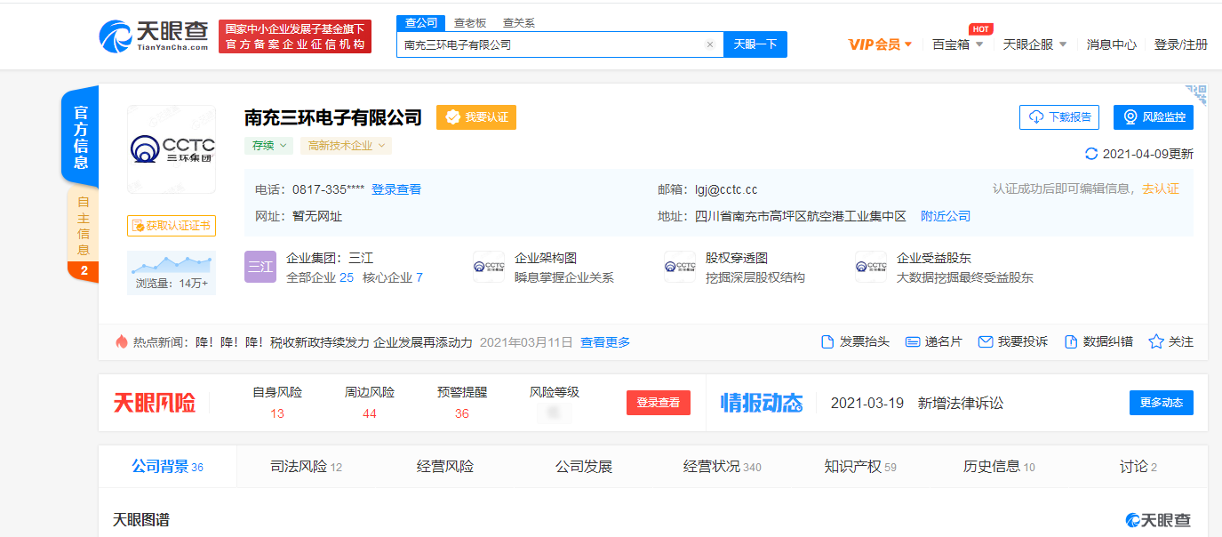Expand the 百宝箱 dropdown menu
This screenshot has width=1222, height=537.
coord(957,44)
